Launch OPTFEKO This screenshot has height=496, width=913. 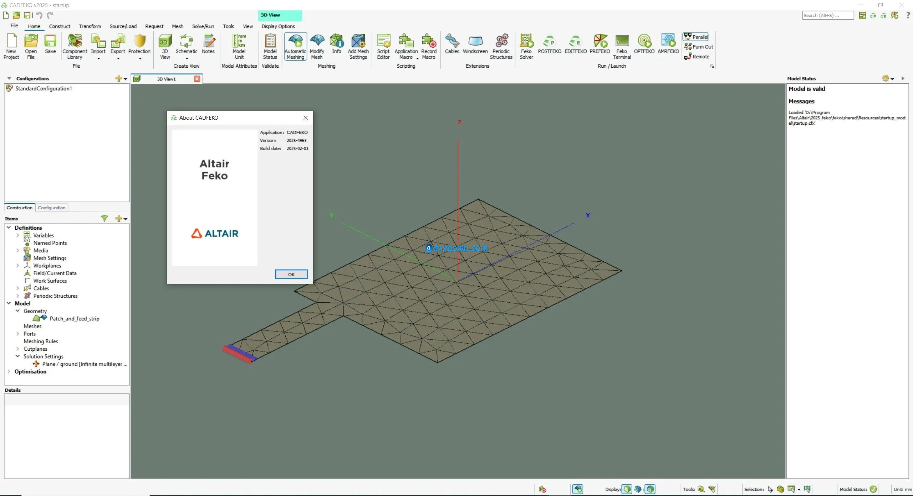click(x=644, y=44)
